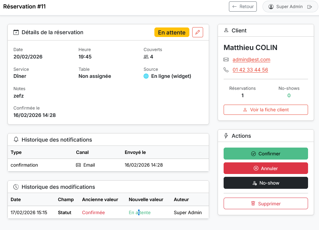Click the calendar icon in reservation details header
The width and height of the screenshot is (319, 230).
coord(16,32)
